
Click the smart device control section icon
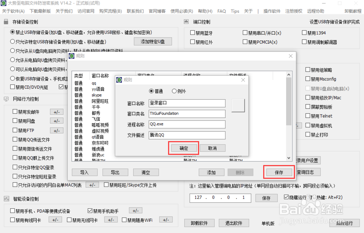7,199
